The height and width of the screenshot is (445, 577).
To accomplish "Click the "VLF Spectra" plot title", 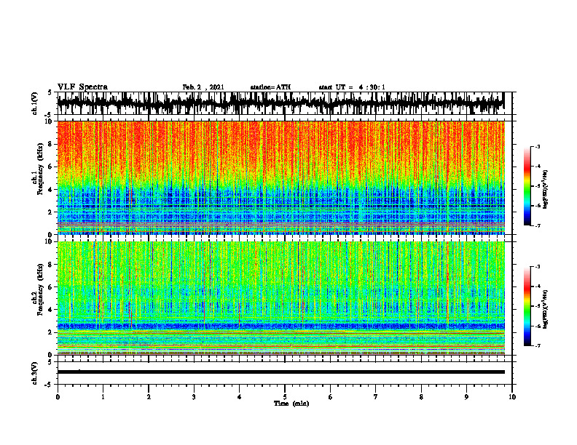I will point(82,87).
